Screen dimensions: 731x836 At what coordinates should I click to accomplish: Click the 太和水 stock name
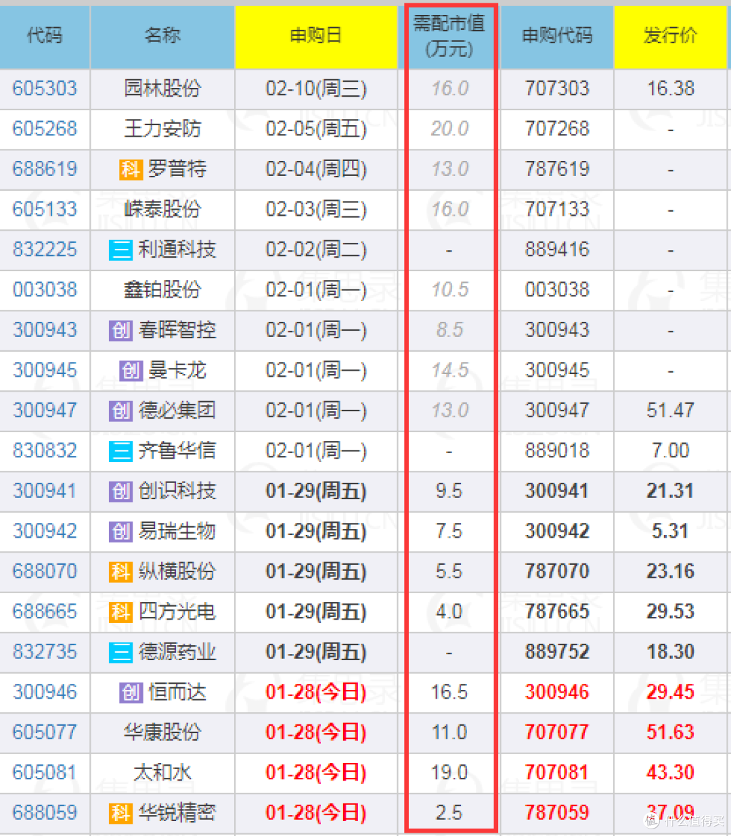pyautogui.click(x=162, y=772)
